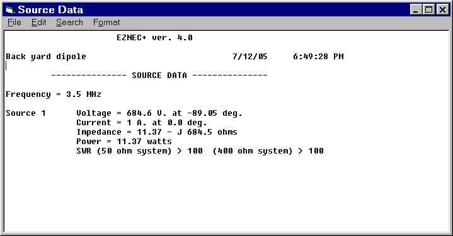This screenshot has width=453, height=236.
Task: Open the Format menu
Action: pyautogui.click(x=106, y=23)
